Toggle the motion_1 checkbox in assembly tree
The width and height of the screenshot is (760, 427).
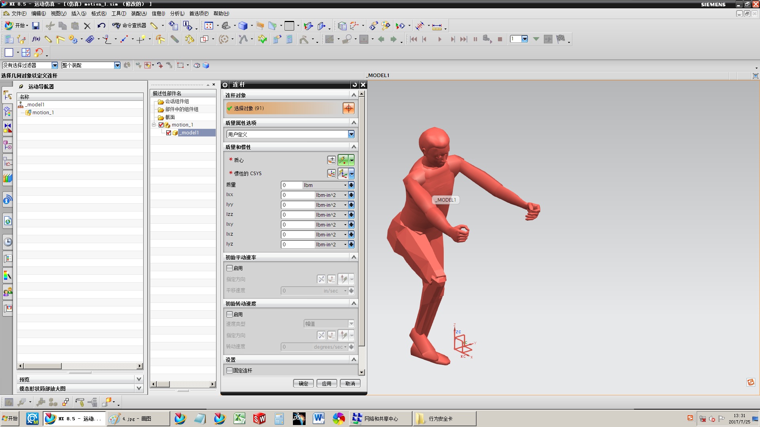[x=161, y=125]
